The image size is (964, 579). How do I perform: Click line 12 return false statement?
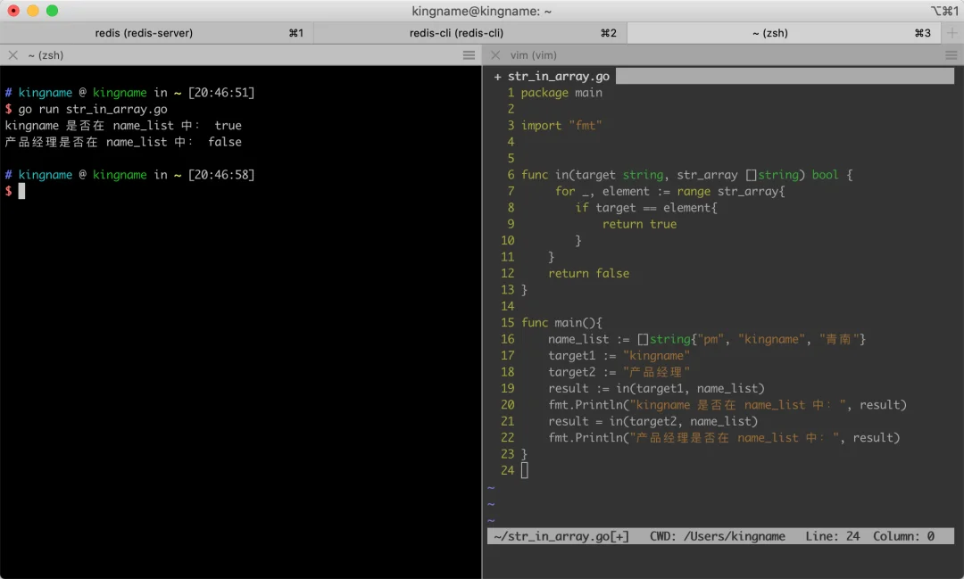[588, 274]
